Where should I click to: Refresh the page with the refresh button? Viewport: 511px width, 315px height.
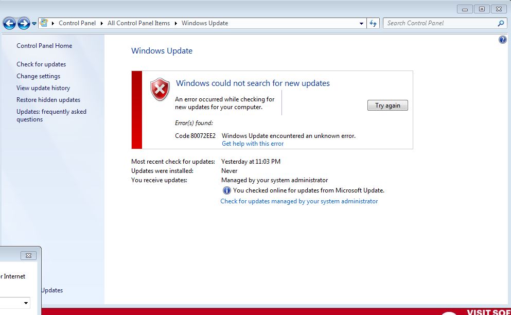pyautogui.click(x=373, y=23)
